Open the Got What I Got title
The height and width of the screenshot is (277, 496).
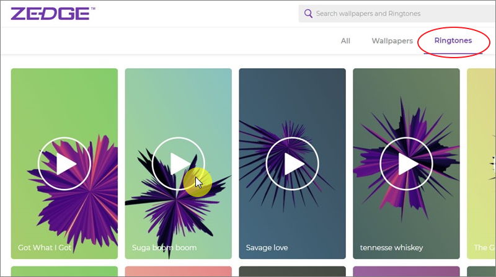pyautogui.click(x=45, y=248)
